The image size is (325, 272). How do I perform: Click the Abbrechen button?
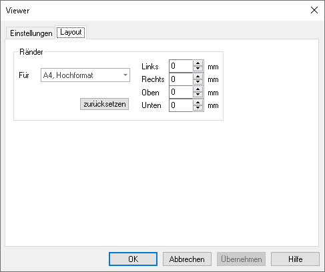187,259
